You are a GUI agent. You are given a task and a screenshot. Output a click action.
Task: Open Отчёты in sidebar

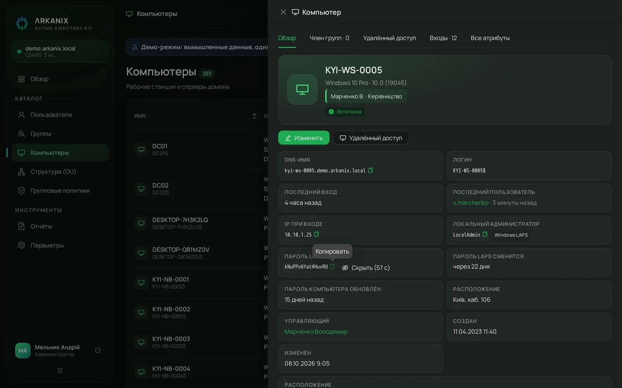(60, 227)
